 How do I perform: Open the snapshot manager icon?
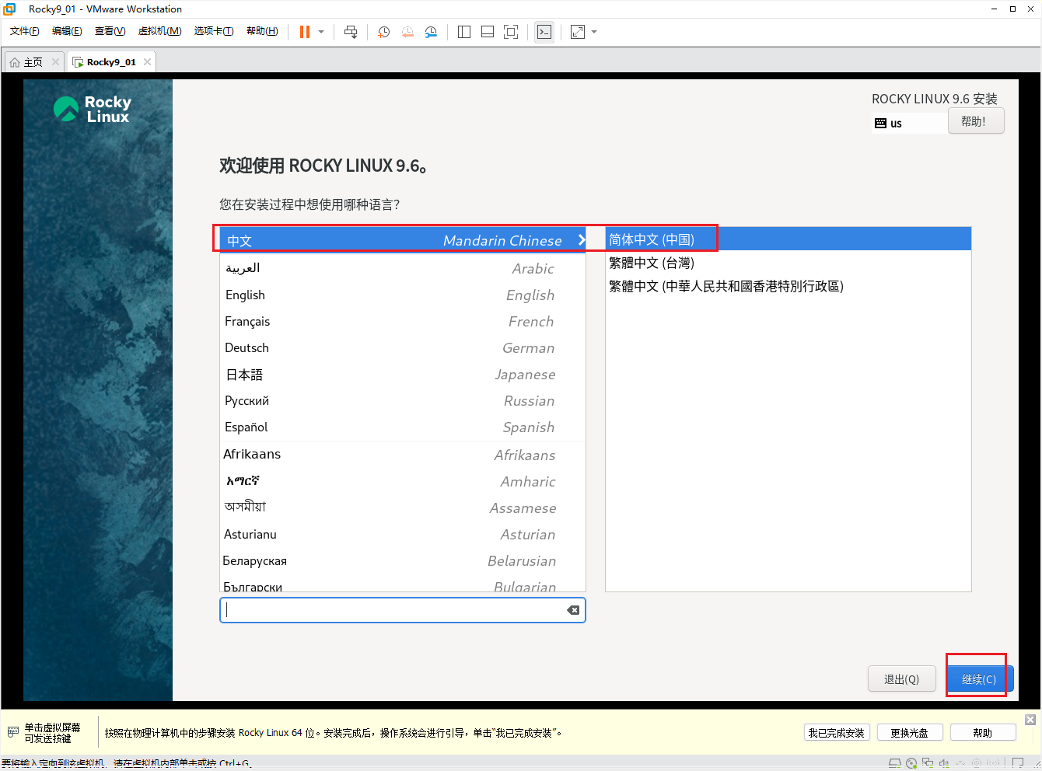click(431, 32)
